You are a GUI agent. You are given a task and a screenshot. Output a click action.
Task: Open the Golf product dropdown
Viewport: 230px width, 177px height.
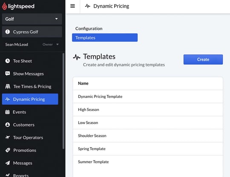click(x=32, y=19)
